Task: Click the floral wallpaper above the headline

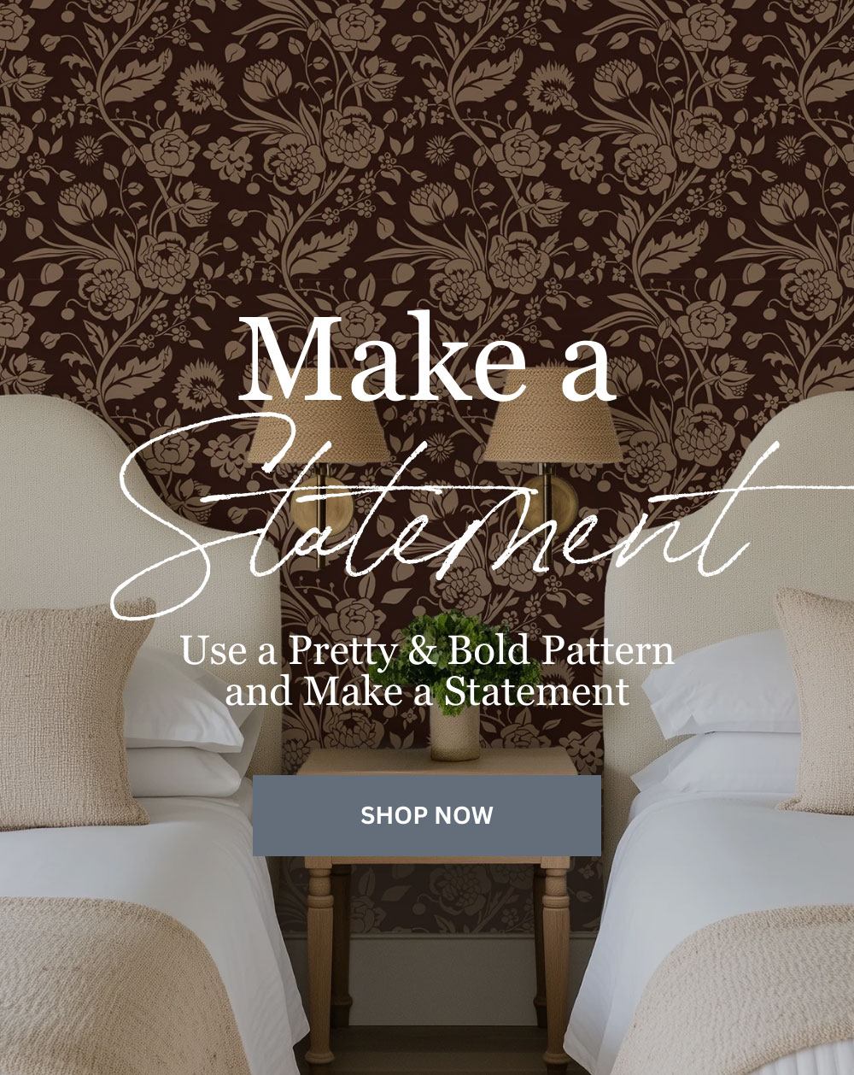Action: point(427,154)
